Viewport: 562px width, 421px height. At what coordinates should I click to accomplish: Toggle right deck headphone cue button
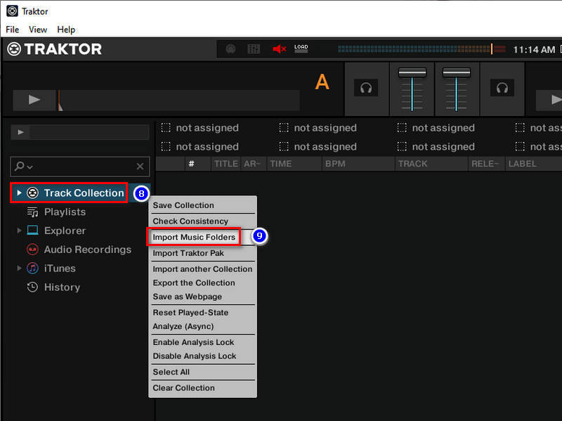[x=502, y=88]
